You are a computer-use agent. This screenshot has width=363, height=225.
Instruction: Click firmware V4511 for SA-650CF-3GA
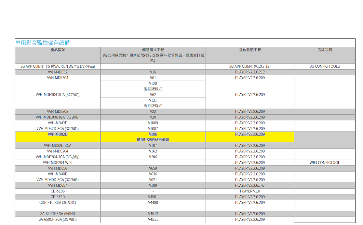(x=153, y=219)
